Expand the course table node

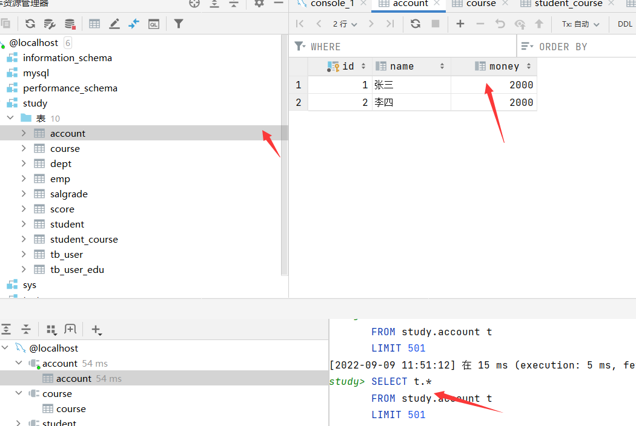coord(24,148)
